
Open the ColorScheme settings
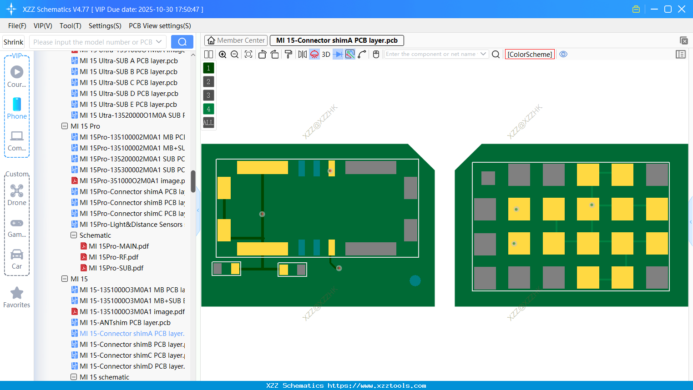[530, 54]
